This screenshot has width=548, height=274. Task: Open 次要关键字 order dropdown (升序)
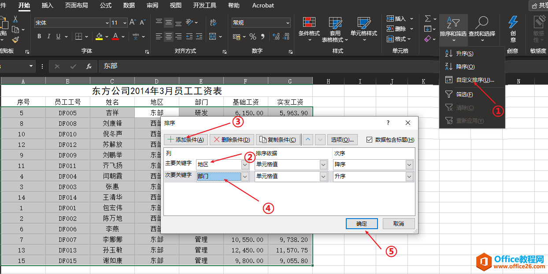(x=410, y=176)
